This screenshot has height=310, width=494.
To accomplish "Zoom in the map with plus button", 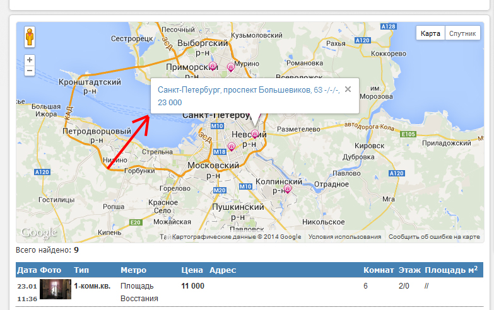I will point(30,60).
